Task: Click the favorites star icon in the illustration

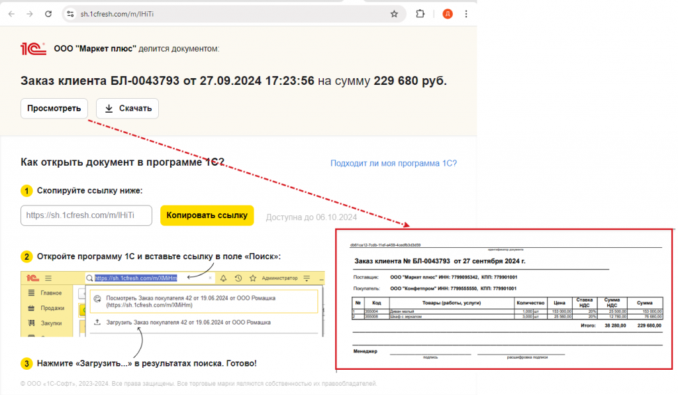Action: (x=253, y=278)
